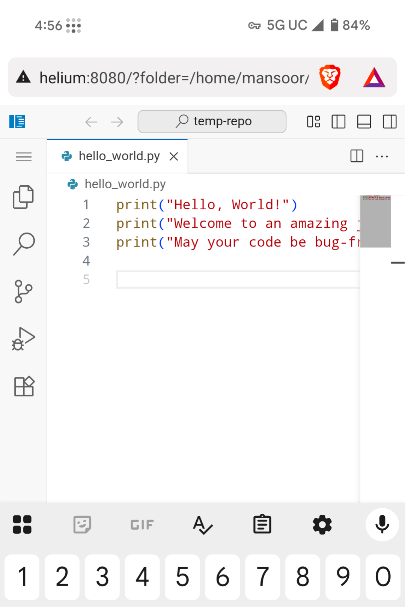Screen dimensions: 405x607
Task: Place cursor in the "May your code be bug-fr" line
Action: pos(238,242)
